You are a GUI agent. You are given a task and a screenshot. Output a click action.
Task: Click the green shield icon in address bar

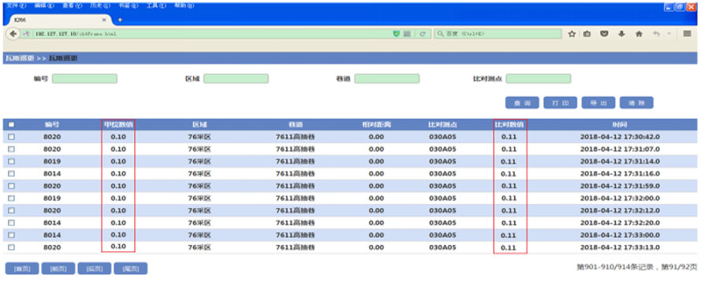[396, 34]
